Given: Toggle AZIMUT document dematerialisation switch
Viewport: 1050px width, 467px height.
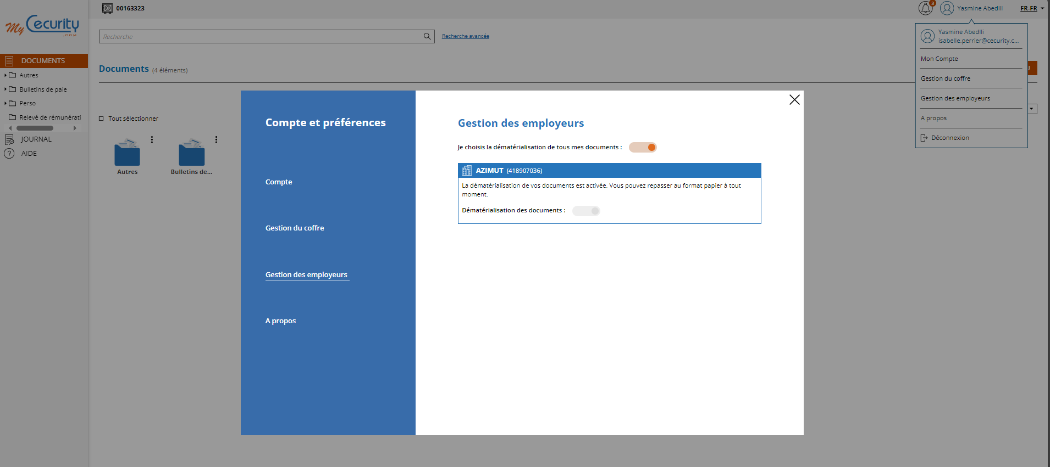Looking at the screenshot, I should 586,211.
